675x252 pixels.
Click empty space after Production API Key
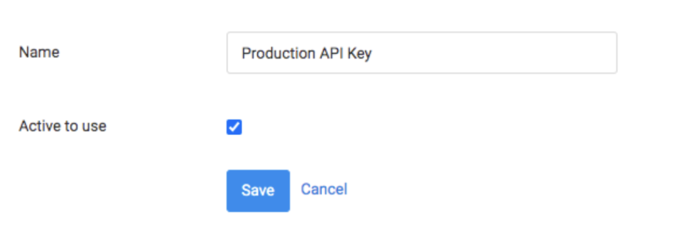(495, 53)
